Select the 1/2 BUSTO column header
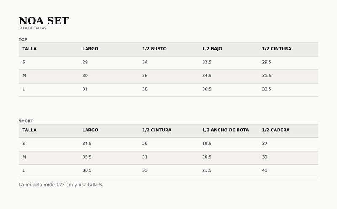 tap(154, 49)
